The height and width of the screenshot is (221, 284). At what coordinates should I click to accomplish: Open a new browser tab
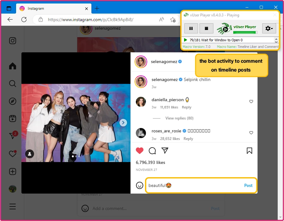pyautogui.click(x=97, y=8)
